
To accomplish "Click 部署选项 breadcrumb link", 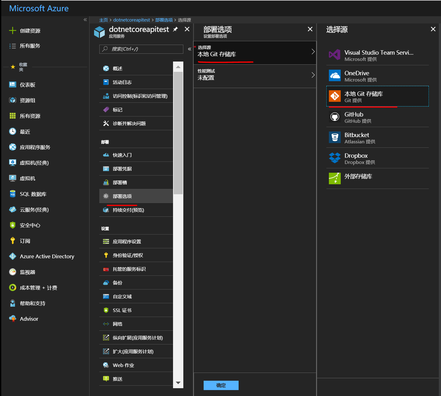I will point(164,20).
